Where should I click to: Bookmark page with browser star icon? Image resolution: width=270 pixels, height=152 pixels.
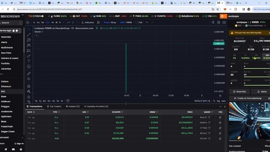(218, 9)
